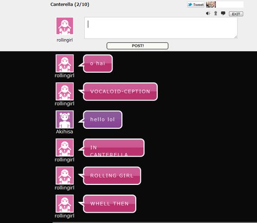Exit the Canterella chat room
This screenshot has width=257, height=223.
click(236, 14)
